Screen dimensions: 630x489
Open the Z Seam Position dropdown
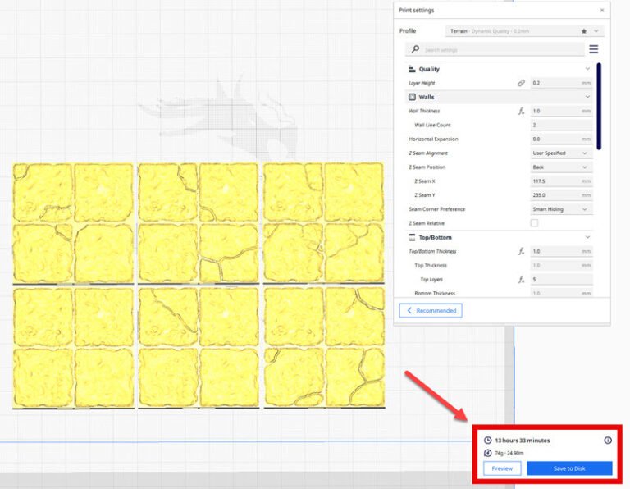[561, 167]
